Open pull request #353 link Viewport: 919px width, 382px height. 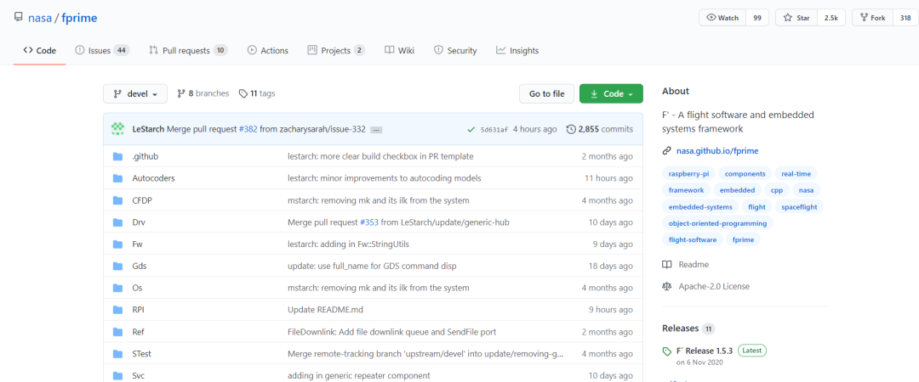point(368,222)
